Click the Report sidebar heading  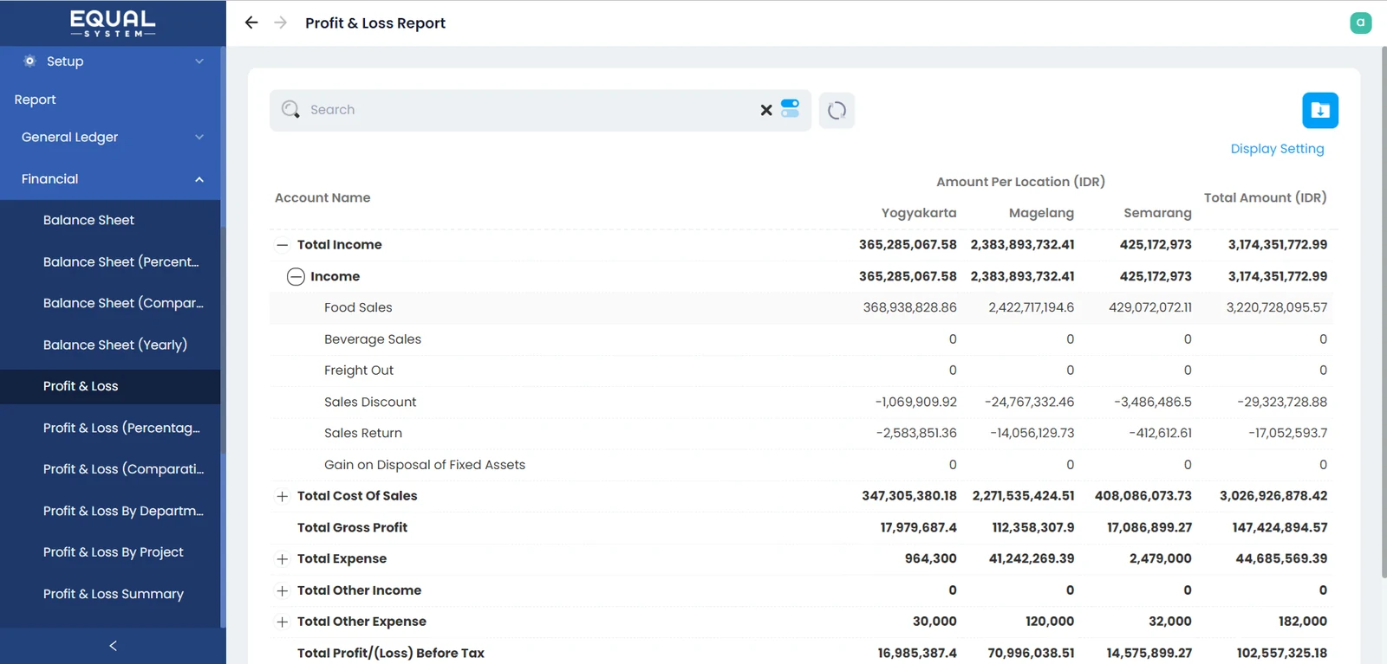[x=35, y=100]
